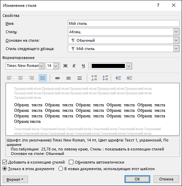Toggle underline with the Ч icon
Image resolution: width=182 pixels, height=186 pixels.
pyautogui.click(x=83, y=66)
